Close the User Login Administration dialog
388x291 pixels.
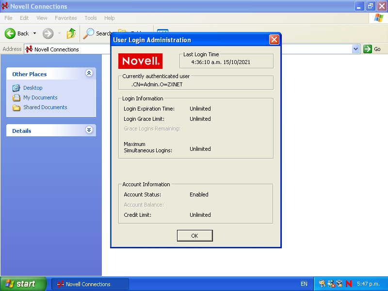pyautogui.click(x=274, y=40)
